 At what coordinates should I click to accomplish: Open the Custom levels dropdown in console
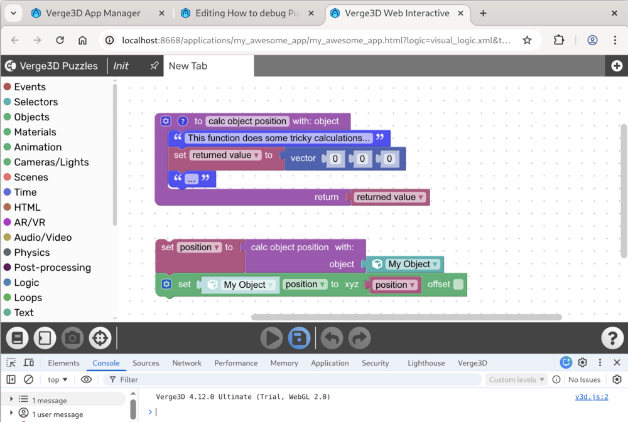(516, 379)
